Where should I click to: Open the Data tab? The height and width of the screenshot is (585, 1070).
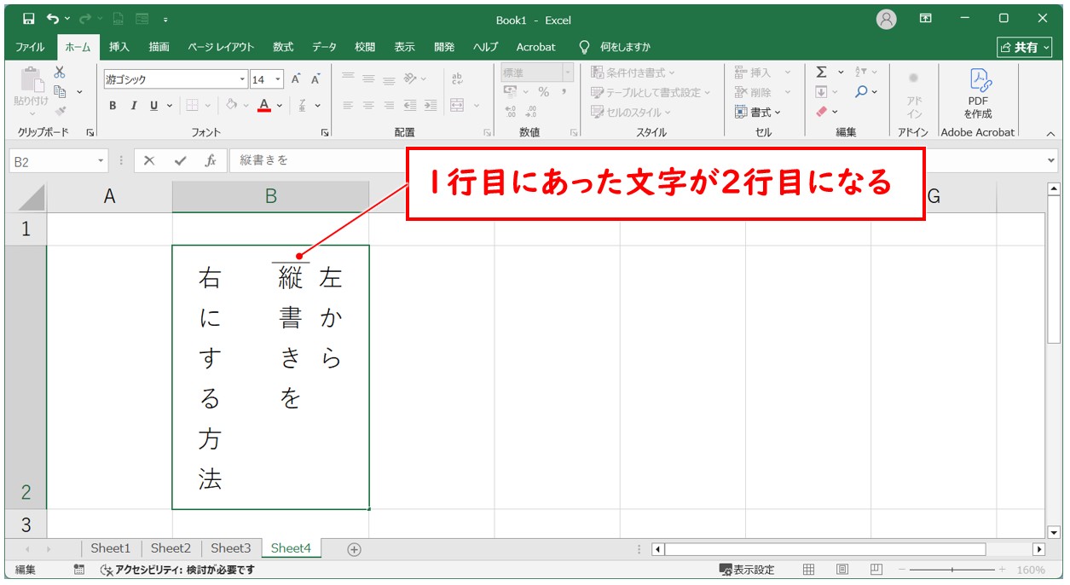coord(324,47)
